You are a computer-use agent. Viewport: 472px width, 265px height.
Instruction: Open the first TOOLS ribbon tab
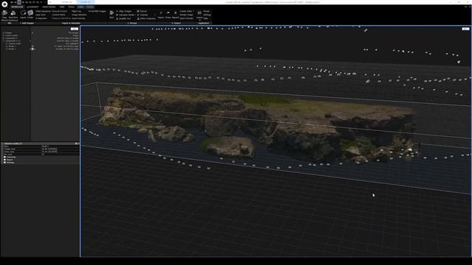click(71, 7)
